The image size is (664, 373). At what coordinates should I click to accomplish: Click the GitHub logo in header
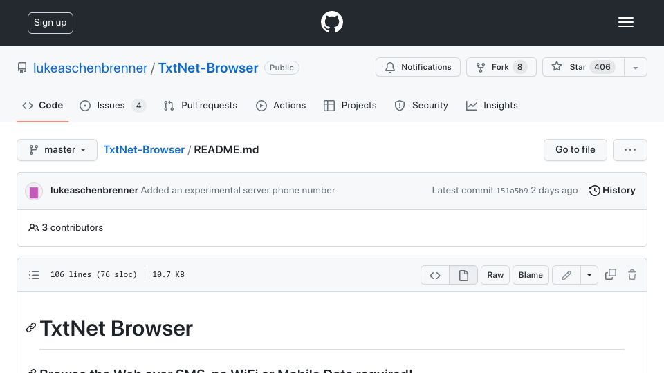[331, 22]
